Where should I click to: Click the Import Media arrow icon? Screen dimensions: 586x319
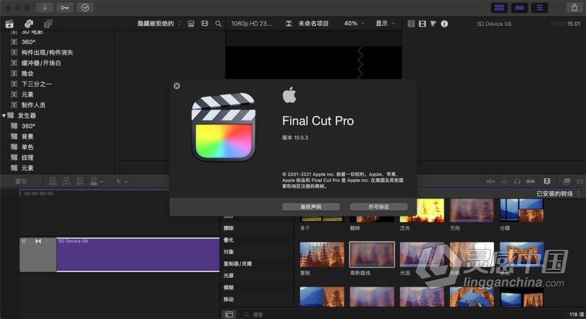[x=45, y=7]
